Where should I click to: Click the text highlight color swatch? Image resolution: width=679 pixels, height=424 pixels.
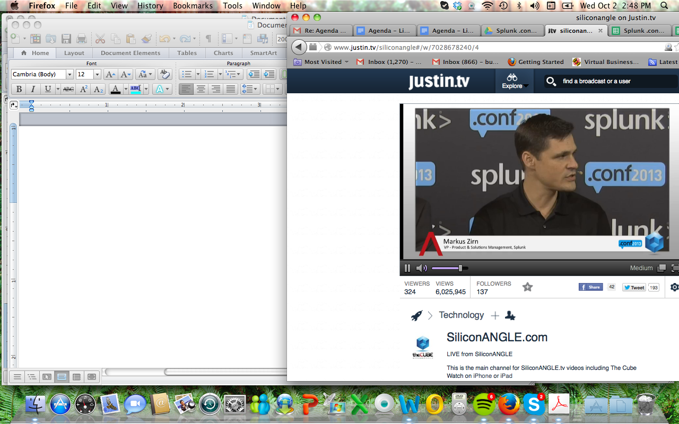click(135, 89)
